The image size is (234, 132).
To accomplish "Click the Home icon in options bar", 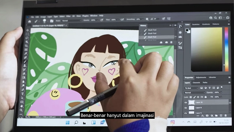I will coord(30,21).
